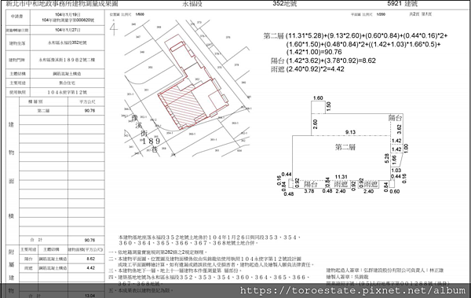The width and height of the screenshot is (471, 298).
Task: Click the 陽台 formula line ending =8.62
Action: (x=323, y=61)
